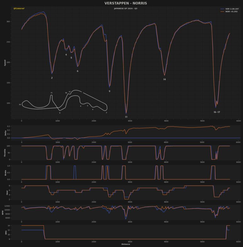Click the turn 11 marker on speed trace
This screenshot has height=247, width=243.
[126, 117]
